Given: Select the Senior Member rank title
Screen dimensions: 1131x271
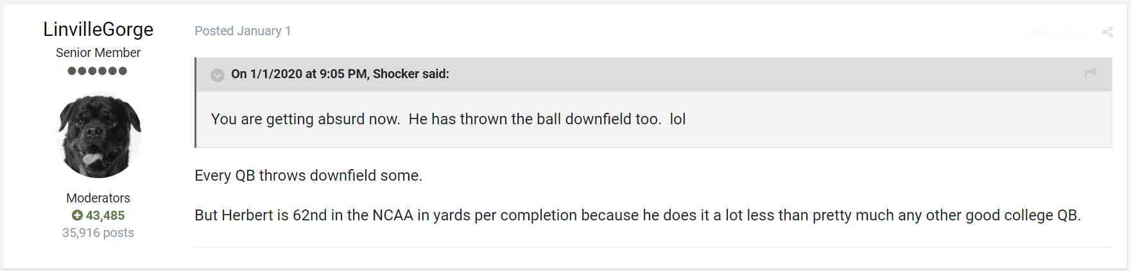Looking at the screenshot, I should tap(98, 53).
